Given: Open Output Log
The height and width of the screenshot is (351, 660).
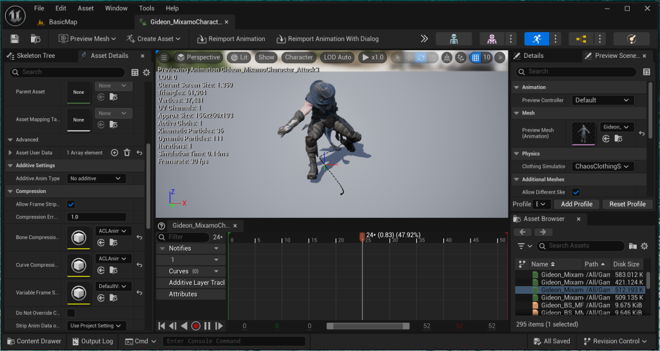Looking at the screenshot, I should point(92,341).
